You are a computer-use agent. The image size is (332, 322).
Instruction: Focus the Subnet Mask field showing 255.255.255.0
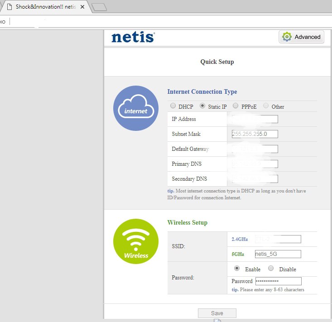(255, 134)
